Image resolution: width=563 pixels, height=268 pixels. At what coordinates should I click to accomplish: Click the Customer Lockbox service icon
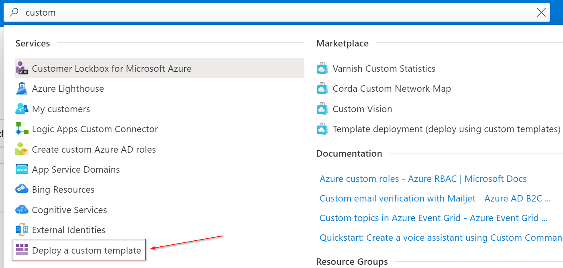[22, 69]
